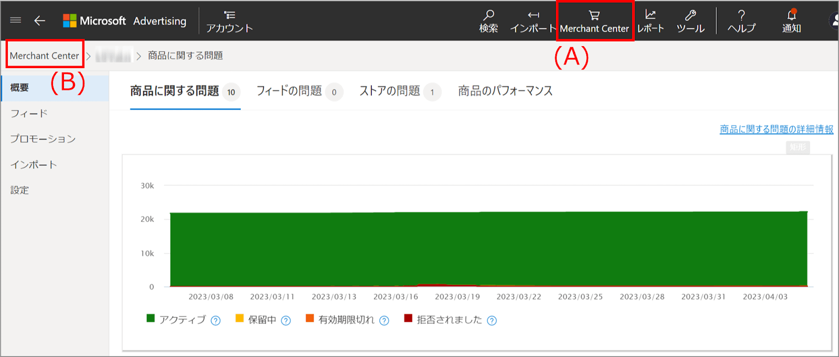
Task: Open the 通知 bell notifications
Action: click(791, 15)
